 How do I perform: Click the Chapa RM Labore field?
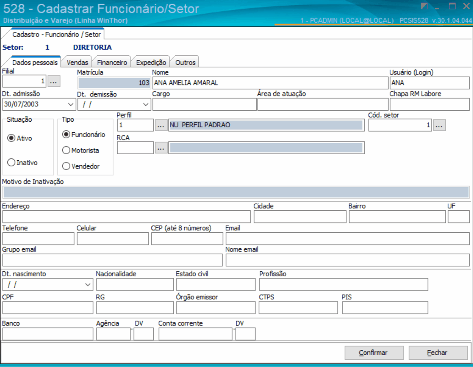pos(429,105)
